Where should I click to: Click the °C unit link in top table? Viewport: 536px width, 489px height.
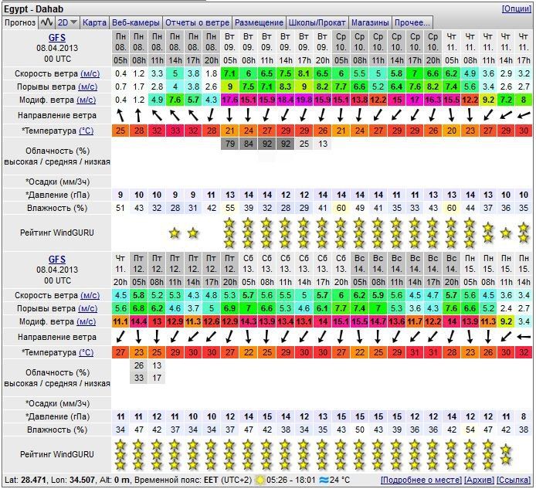(86, 131)
